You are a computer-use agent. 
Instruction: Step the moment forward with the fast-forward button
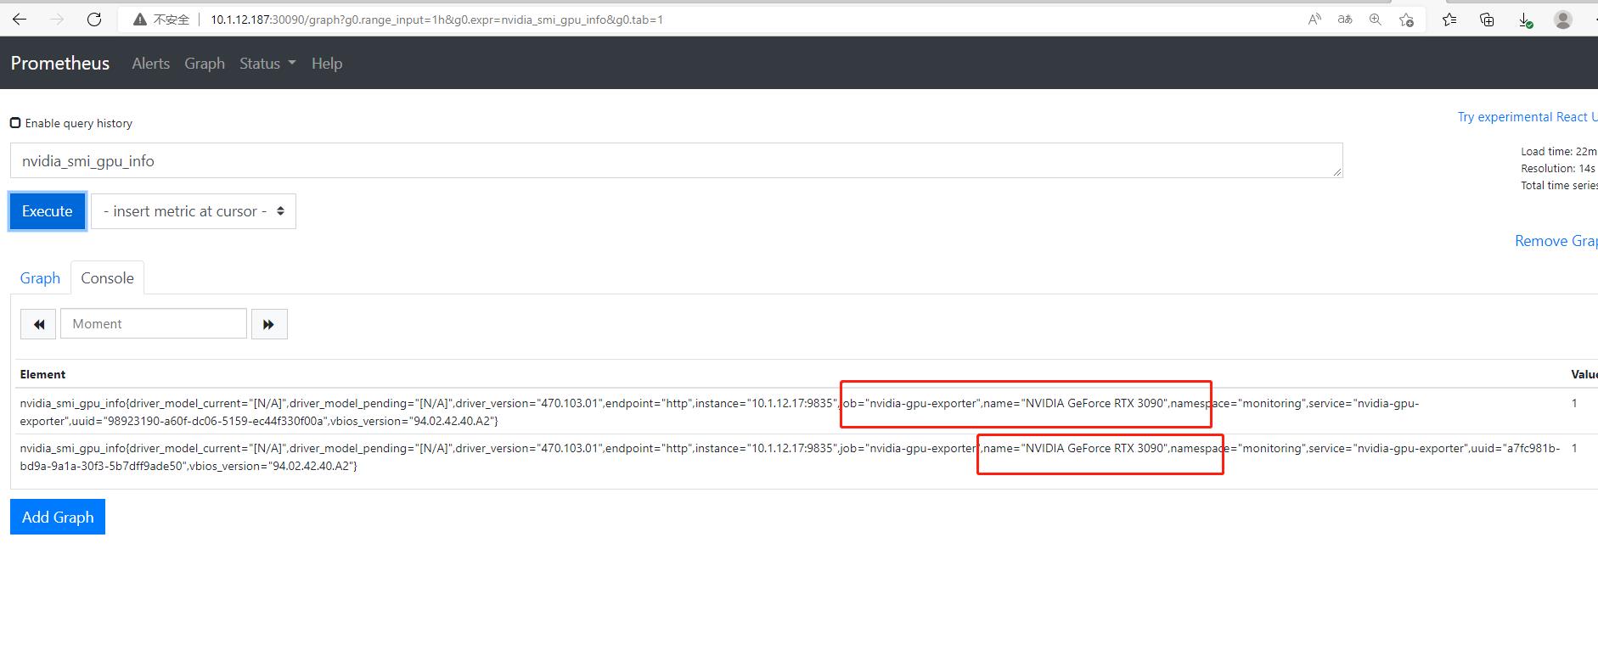(269, 324)
